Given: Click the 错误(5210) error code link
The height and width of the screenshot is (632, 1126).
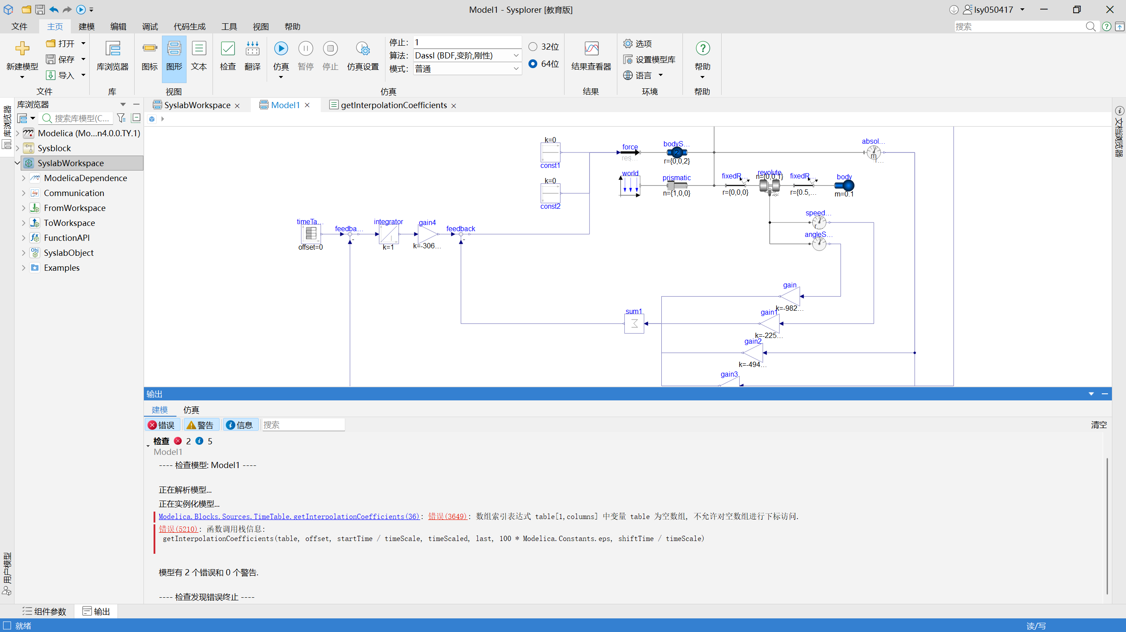Looking at the screenshot, I should point(178,529).
